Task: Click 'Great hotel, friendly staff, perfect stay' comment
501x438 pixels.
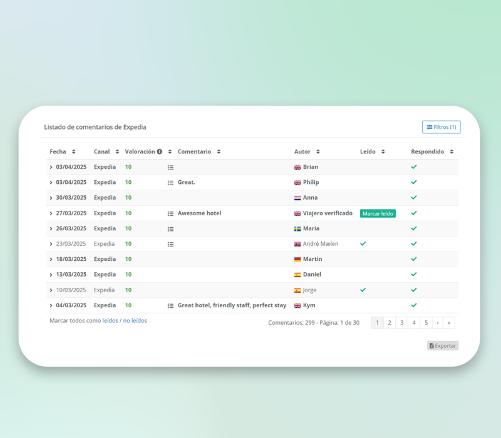Action: coord(232,305)
